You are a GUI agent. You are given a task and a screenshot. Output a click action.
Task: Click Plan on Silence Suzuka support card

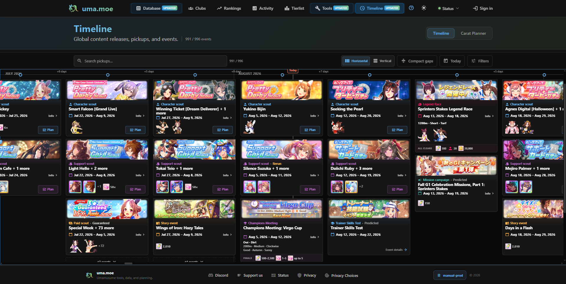coord(310,189)
